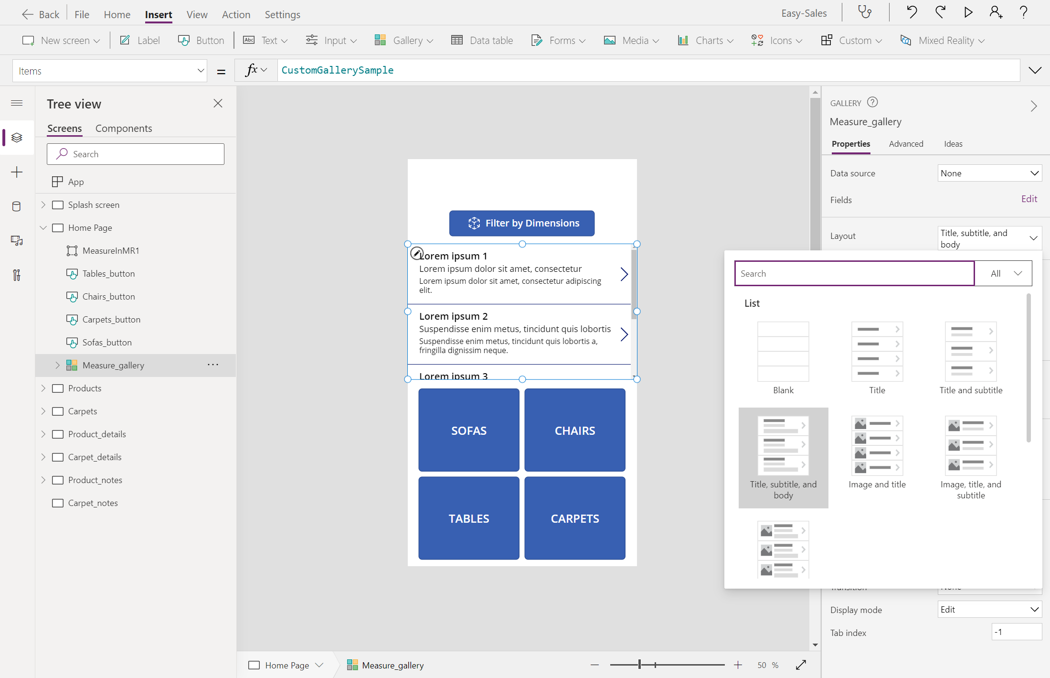This screenshot has width=1050, height=678.
Task: Click the Edit link for Fields
Action: [x=1029, y=199]
